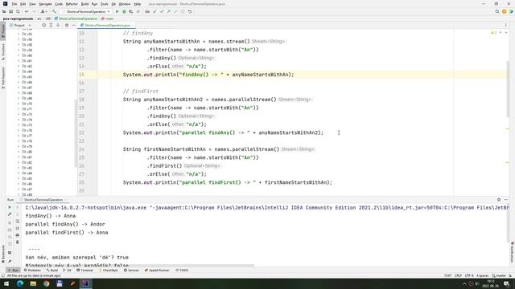
Task: Expand the v56 folder
Action: [19, 39]
